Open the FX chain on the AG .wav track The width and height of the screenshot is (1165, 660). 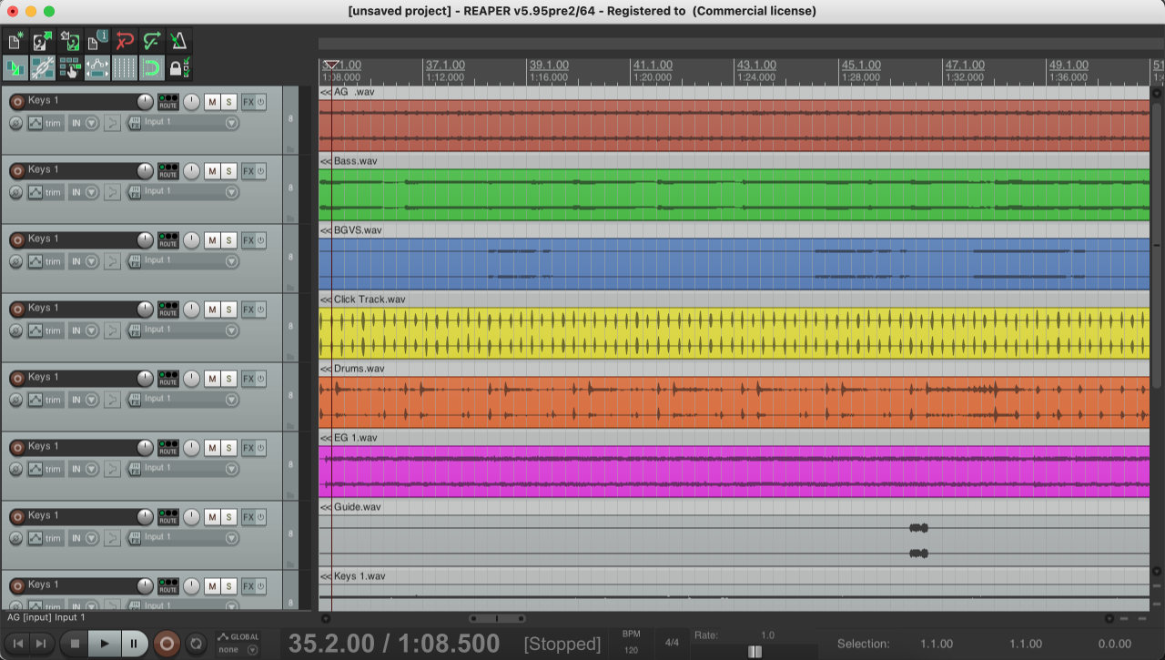click(x=248, y=102)
